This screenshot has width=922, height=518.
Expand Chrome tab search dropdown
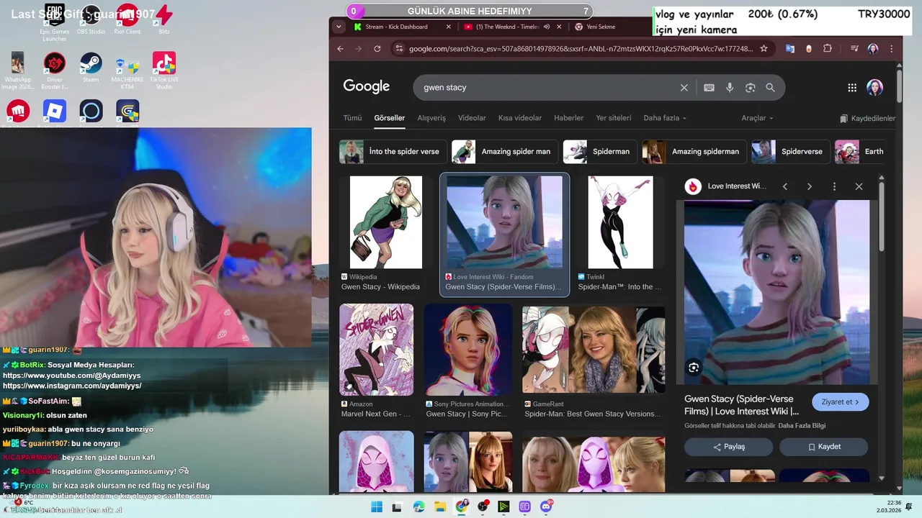339,27
